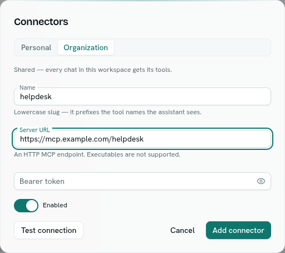Switch to the Personal tab

[36, 47]
